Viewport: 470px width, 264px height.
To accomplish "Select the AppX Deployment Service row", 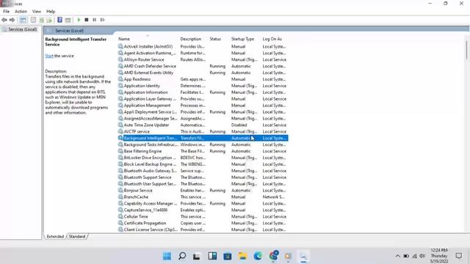I will (203, 112).
